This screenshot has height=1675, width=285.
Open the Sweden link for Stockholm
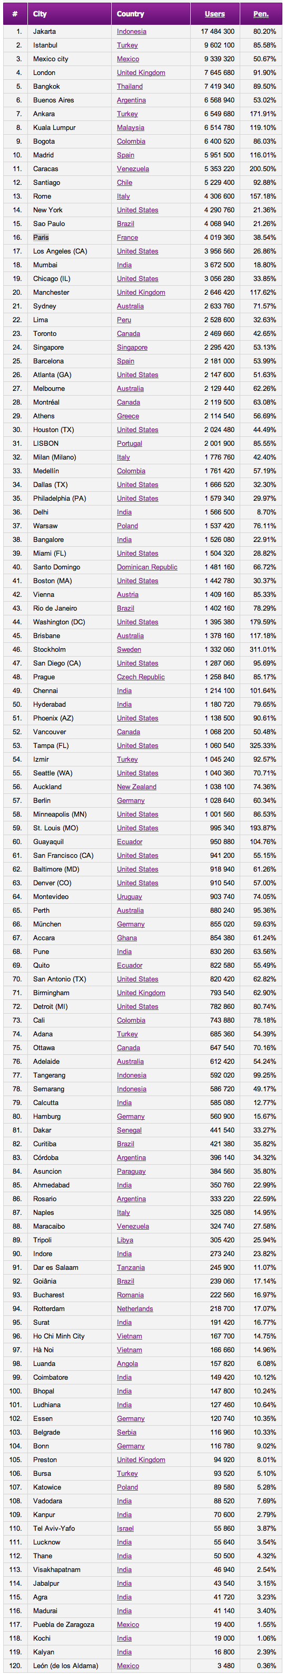[129, 650]
